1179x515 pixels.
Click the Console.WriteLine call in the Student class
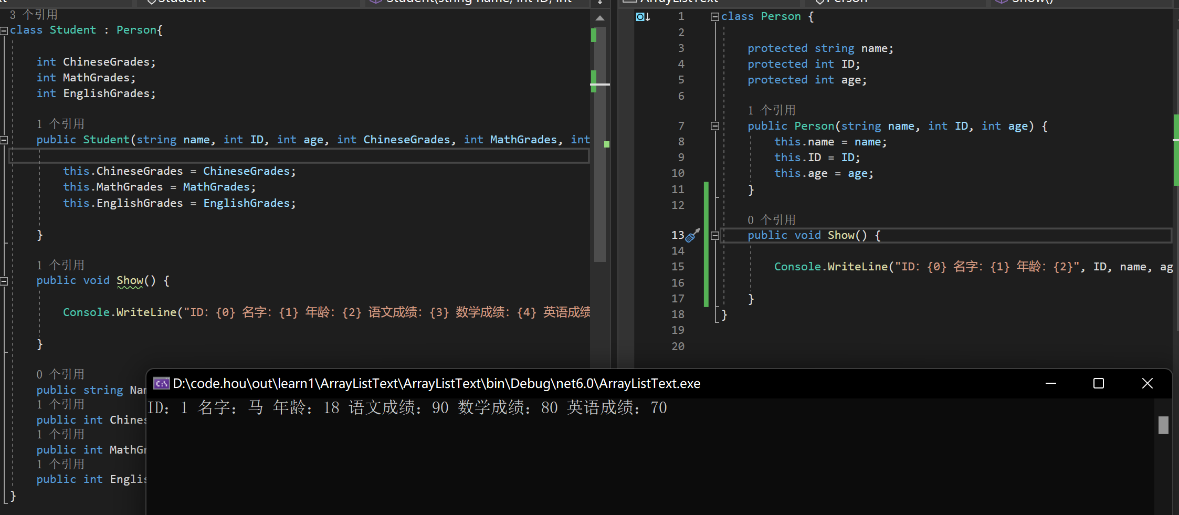(327, 312)
